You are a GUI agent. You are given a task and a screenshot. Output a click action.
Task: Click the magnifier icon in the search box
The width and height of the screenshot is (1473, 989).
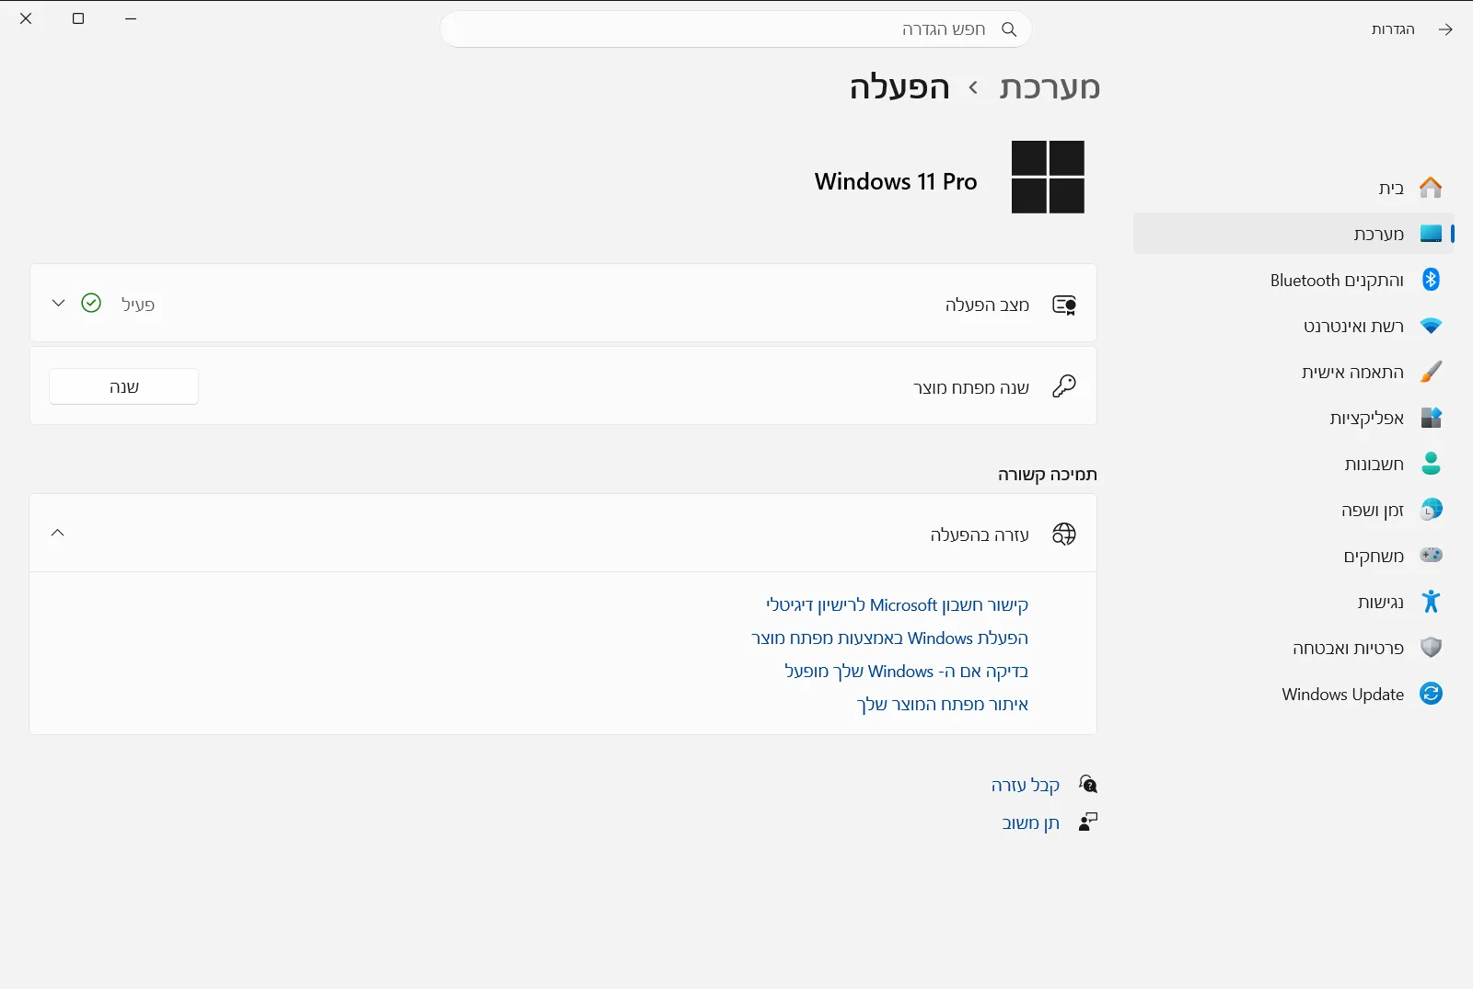click(1009, 29)
